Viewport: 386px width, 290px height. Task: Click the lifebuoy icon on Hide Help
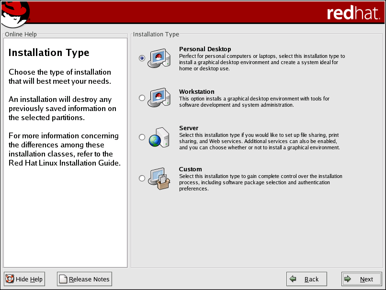point(10,279)
